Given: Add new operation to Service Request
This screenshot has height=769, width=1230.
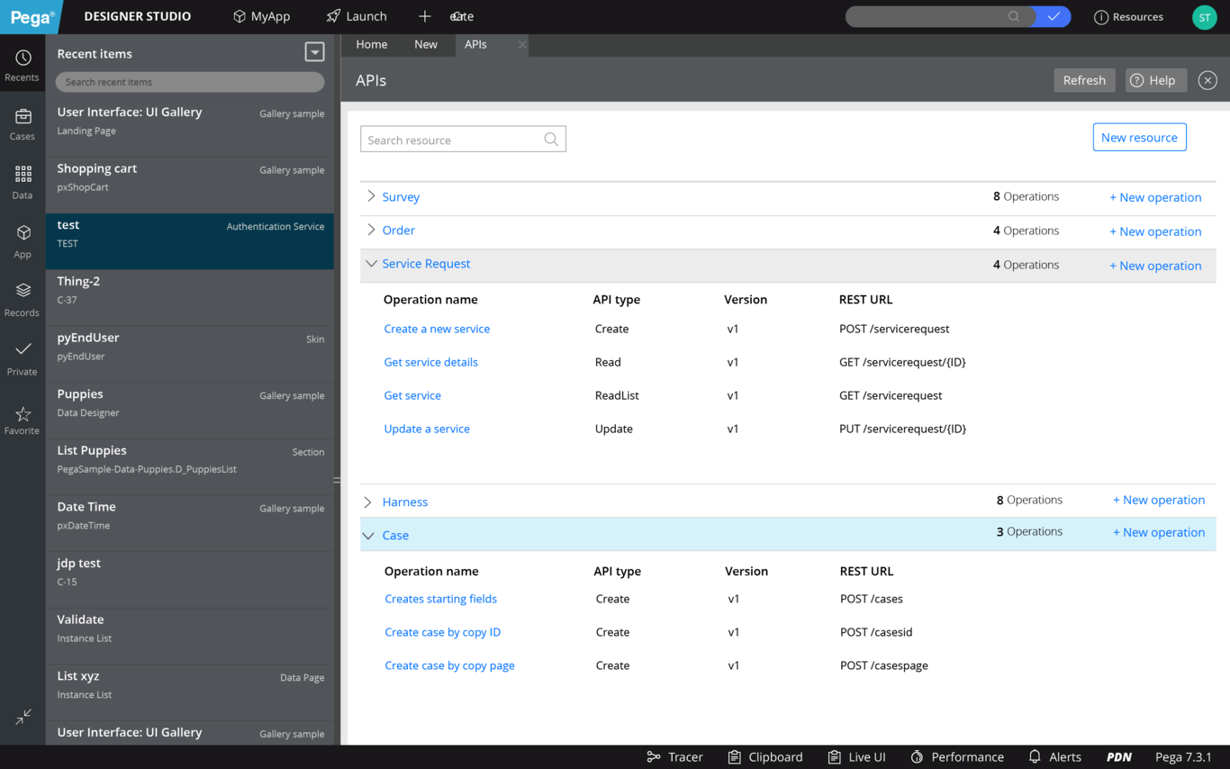Looking at the screenshot, I should 1155,266.
